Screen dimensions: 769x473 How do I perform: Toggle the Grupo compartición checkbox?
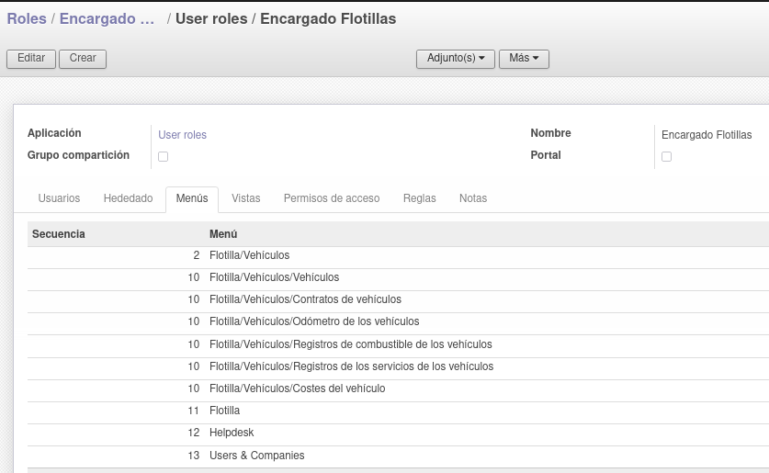coord(164,156)
